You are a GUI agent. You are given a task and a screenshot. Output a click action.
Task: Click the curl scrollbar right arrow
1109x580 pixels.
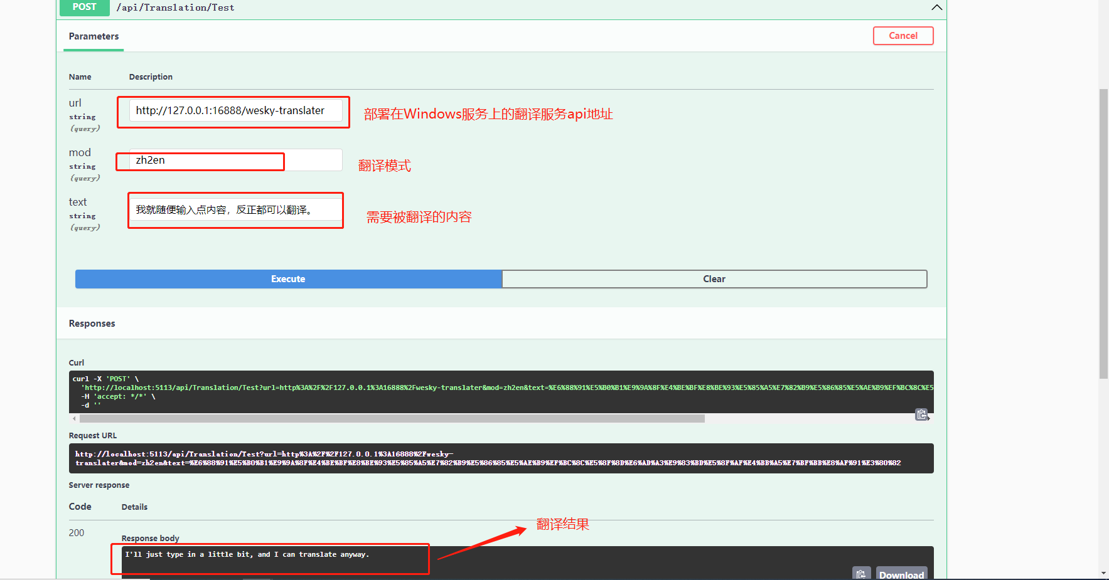pyautogui.click(x=929, y=418)
